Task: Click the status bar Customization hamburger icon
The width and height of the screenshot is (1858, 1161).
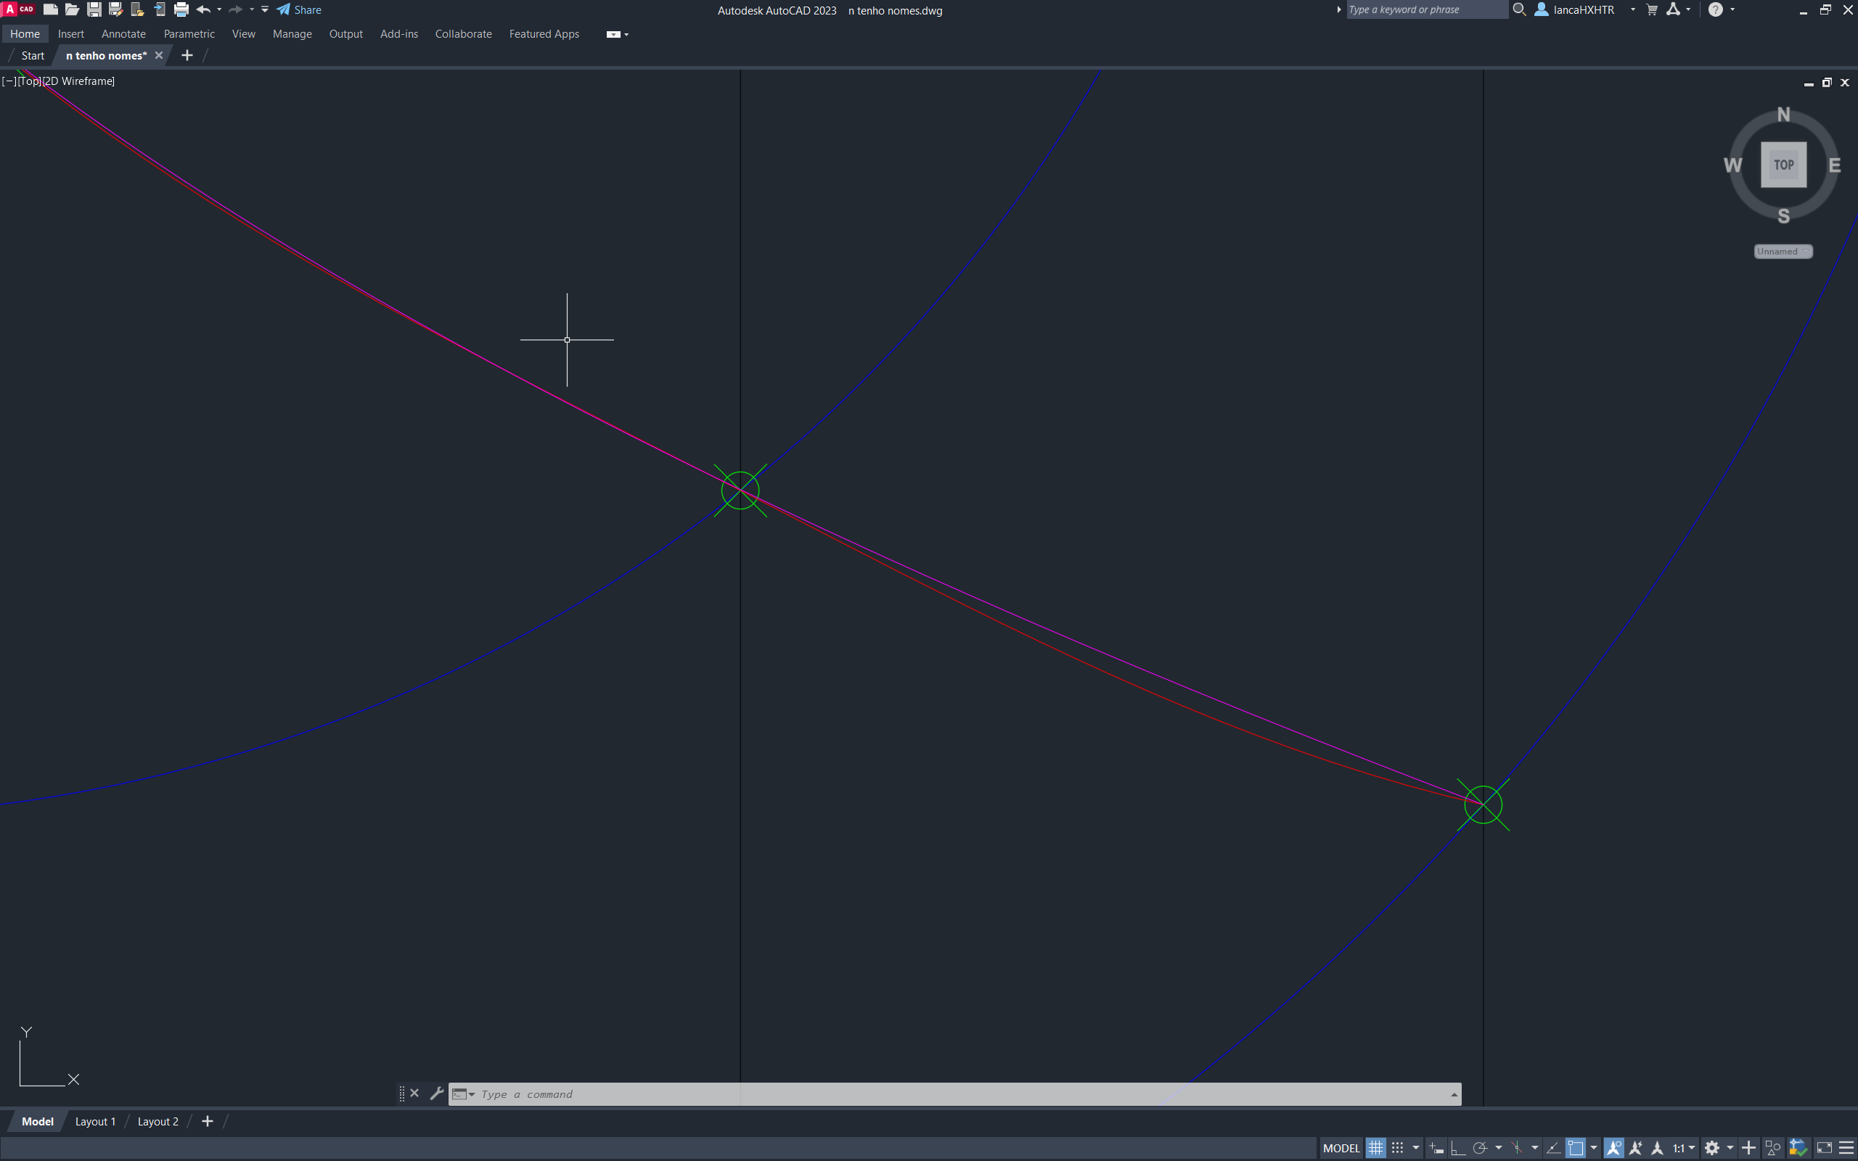Action: [1846, 1148]
